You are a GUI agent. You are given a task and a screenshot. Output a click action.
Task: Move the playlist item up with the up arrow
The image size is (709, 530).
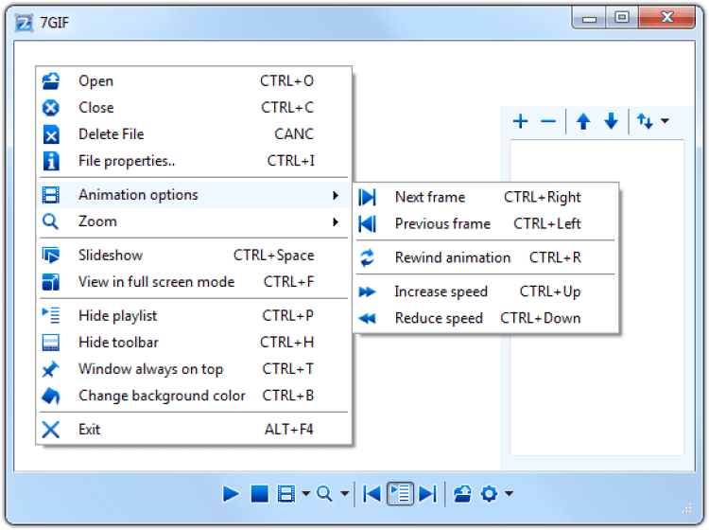point(583,121)
